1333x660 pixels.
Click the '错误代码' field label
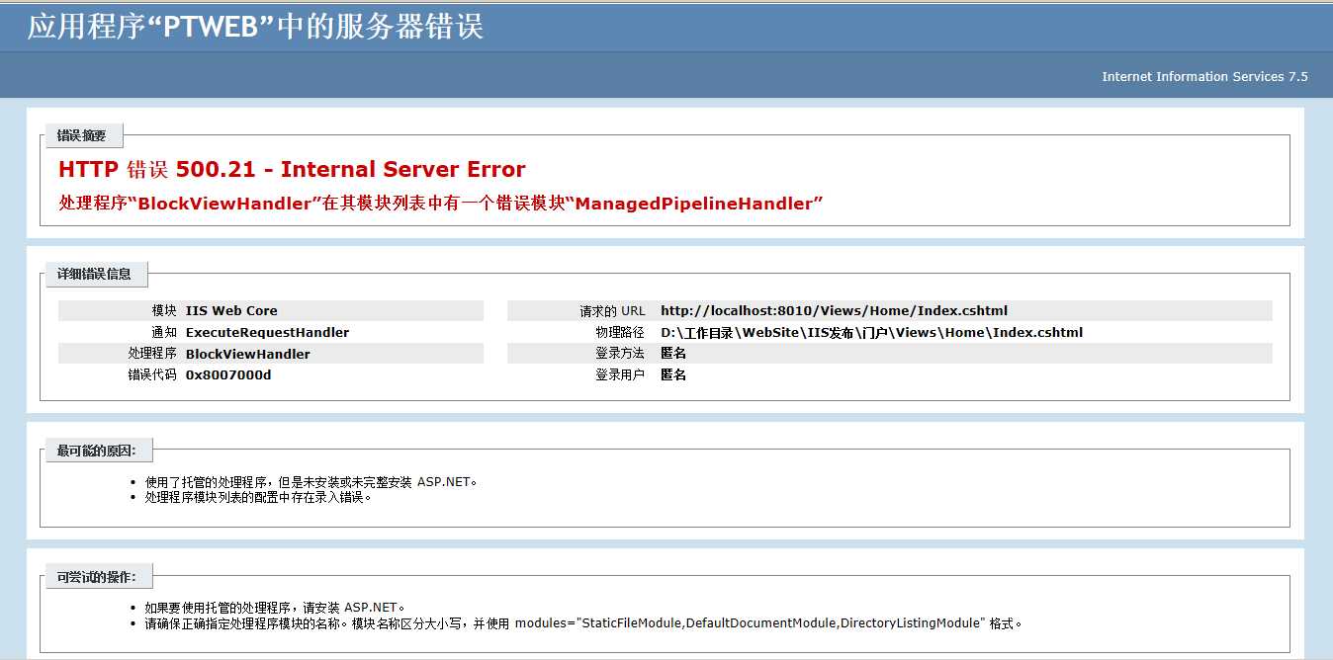[x=152, y=374]
